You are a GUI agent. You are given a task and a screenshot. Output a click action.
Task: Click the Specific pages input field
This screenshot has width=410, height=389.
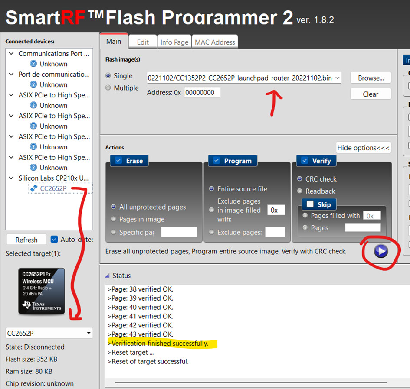click(x=179, y=232)
